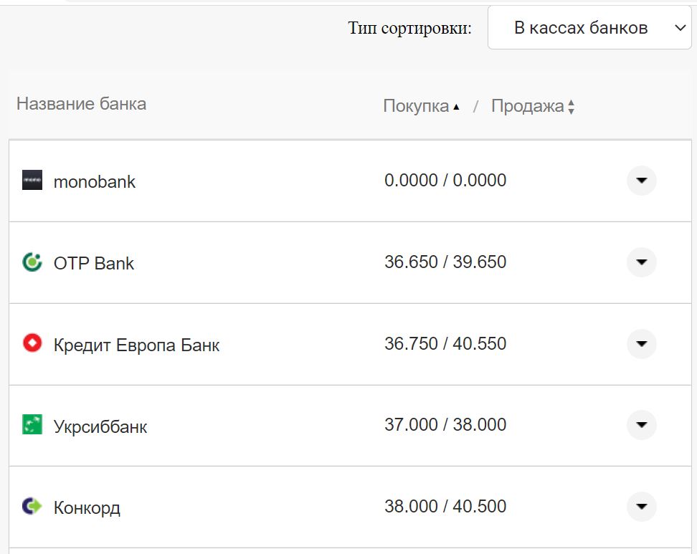Click the Кредит Европа Банк name

138,344
